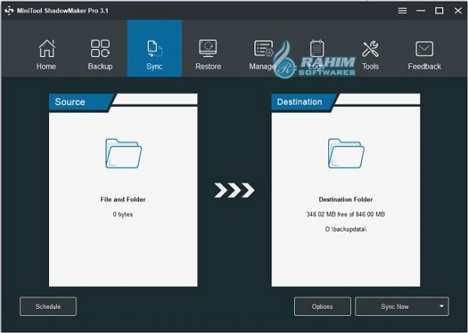The height and width of the screenshot is (333, 468).
Task: Click the Destination header tab
Action: pos(304,102)
